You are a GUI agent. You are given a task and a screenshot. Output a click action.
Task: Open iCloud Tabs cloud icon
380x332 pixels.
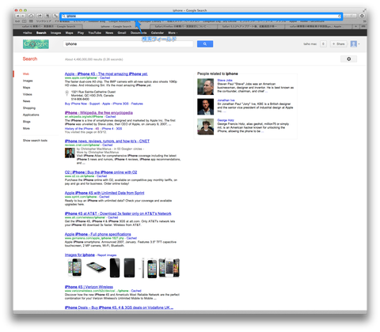pos(31,16)
